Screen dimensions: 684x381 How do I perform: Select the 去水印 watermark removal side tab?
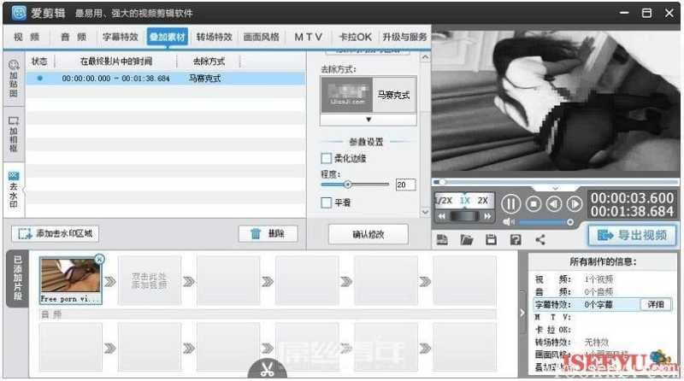coord(14,190)
